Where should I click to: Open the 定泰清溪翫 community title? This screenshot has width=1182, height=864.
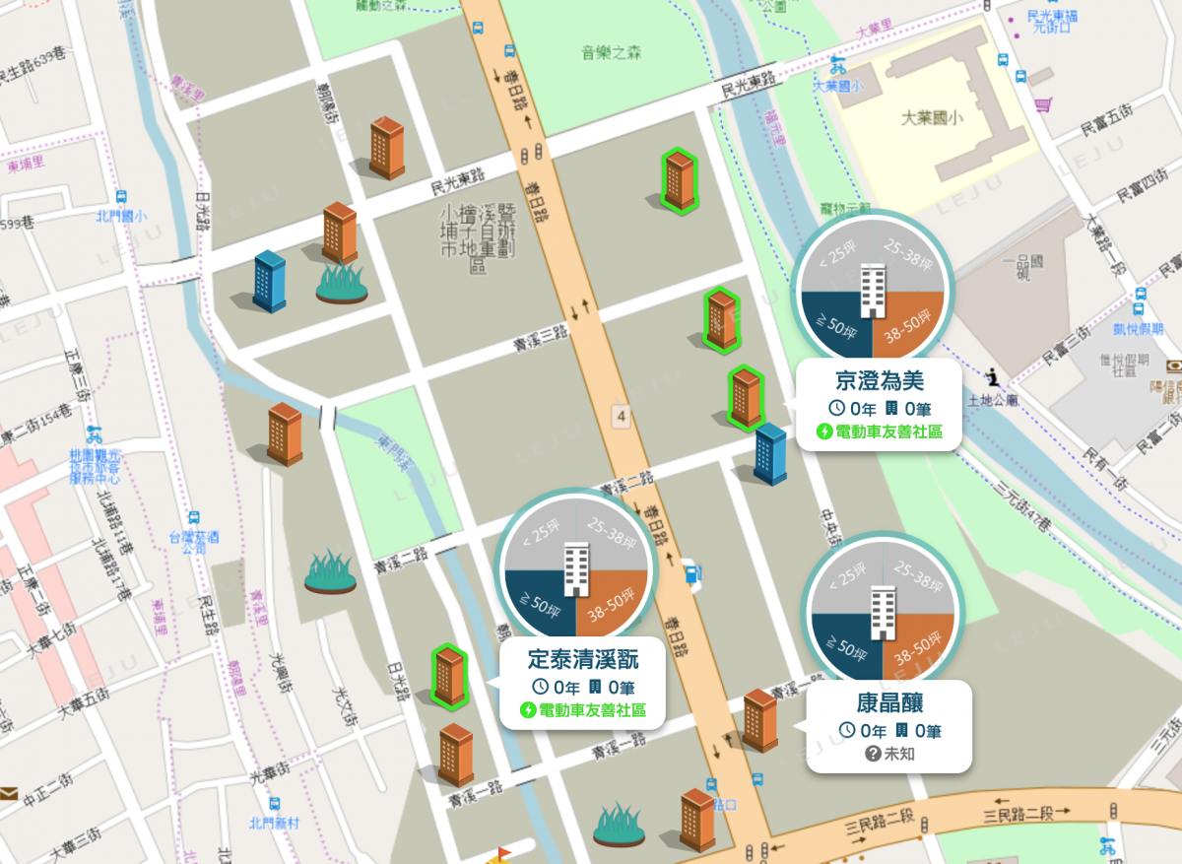coord(583,660)
